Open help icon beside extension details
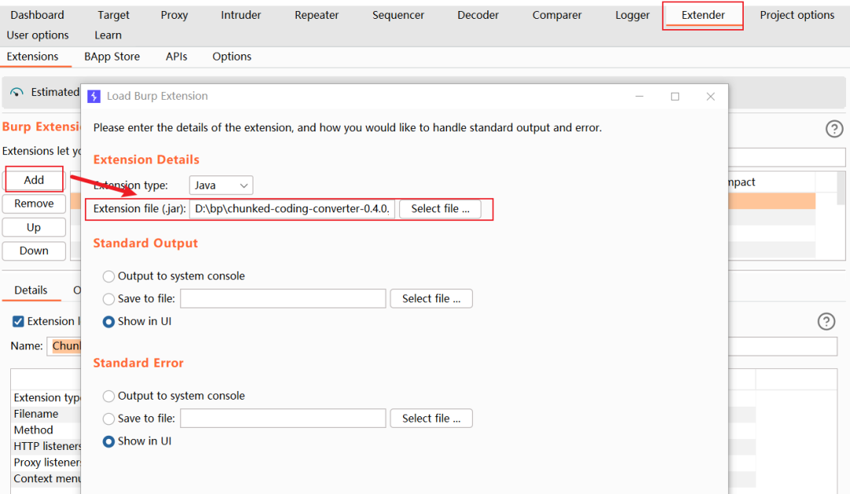Viewport: 850px width, 494px height. (826, 321)
